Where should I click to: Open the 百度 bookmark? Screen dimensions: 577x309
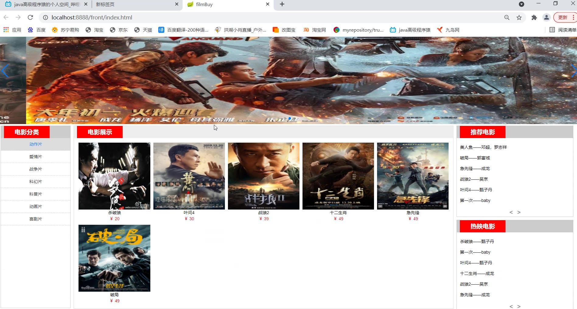[37, 30]
